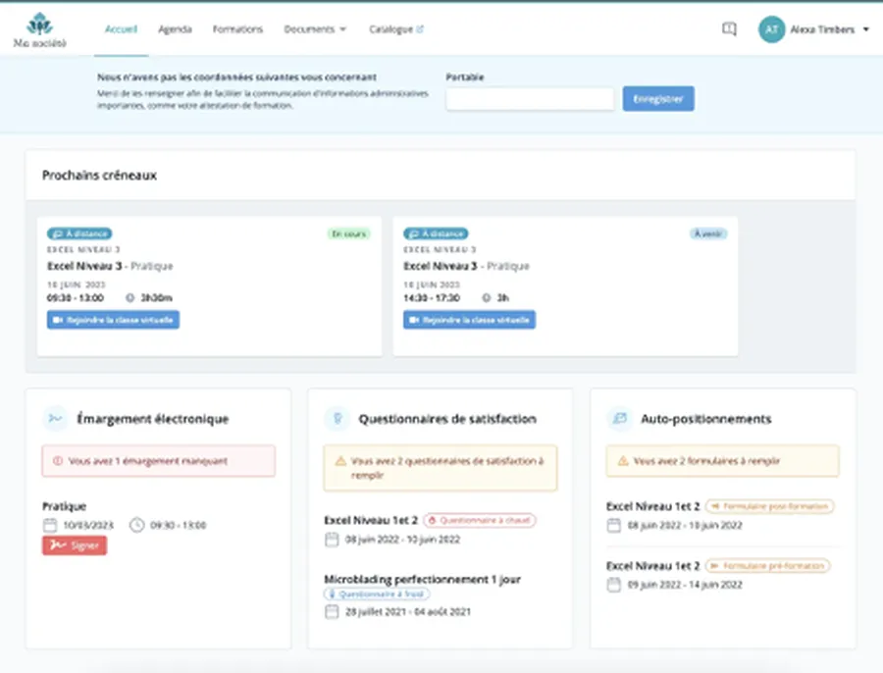
Task: Click À distance badge on the À venir card
Action: pyautogui.click(x=436, y=233)
